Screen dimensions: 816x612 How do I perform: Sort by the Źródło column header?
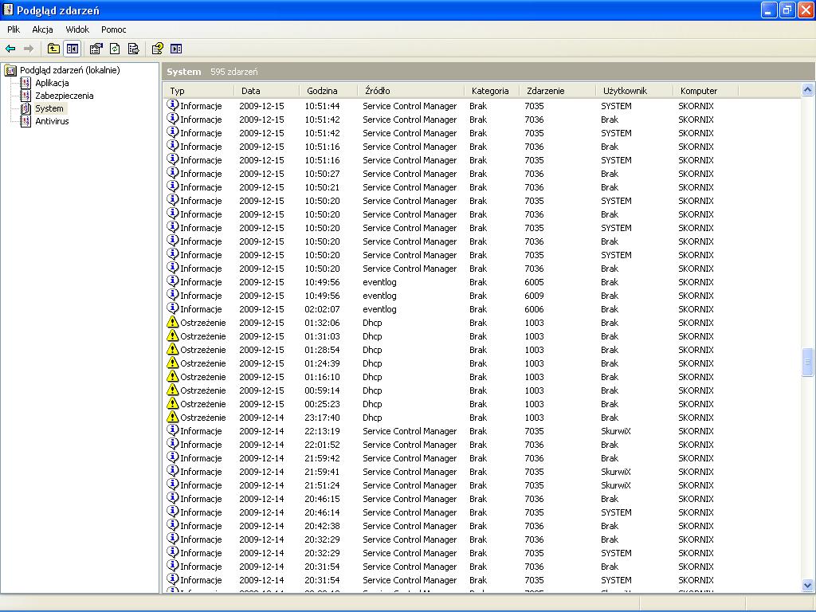click(411, 91)
